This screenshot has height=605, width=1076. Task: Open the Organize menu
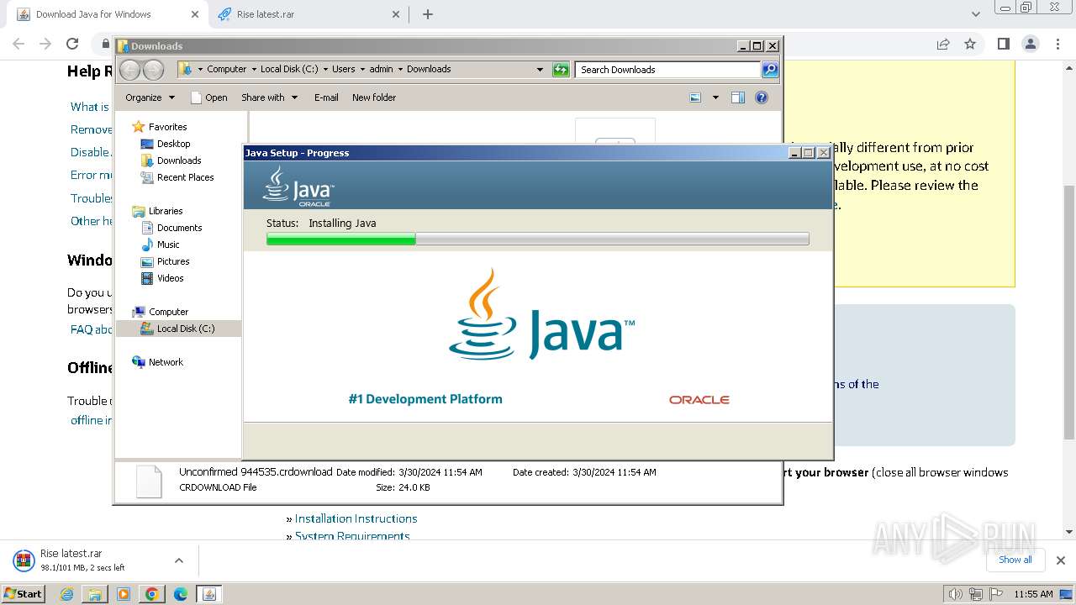click(x=150, y=97)
